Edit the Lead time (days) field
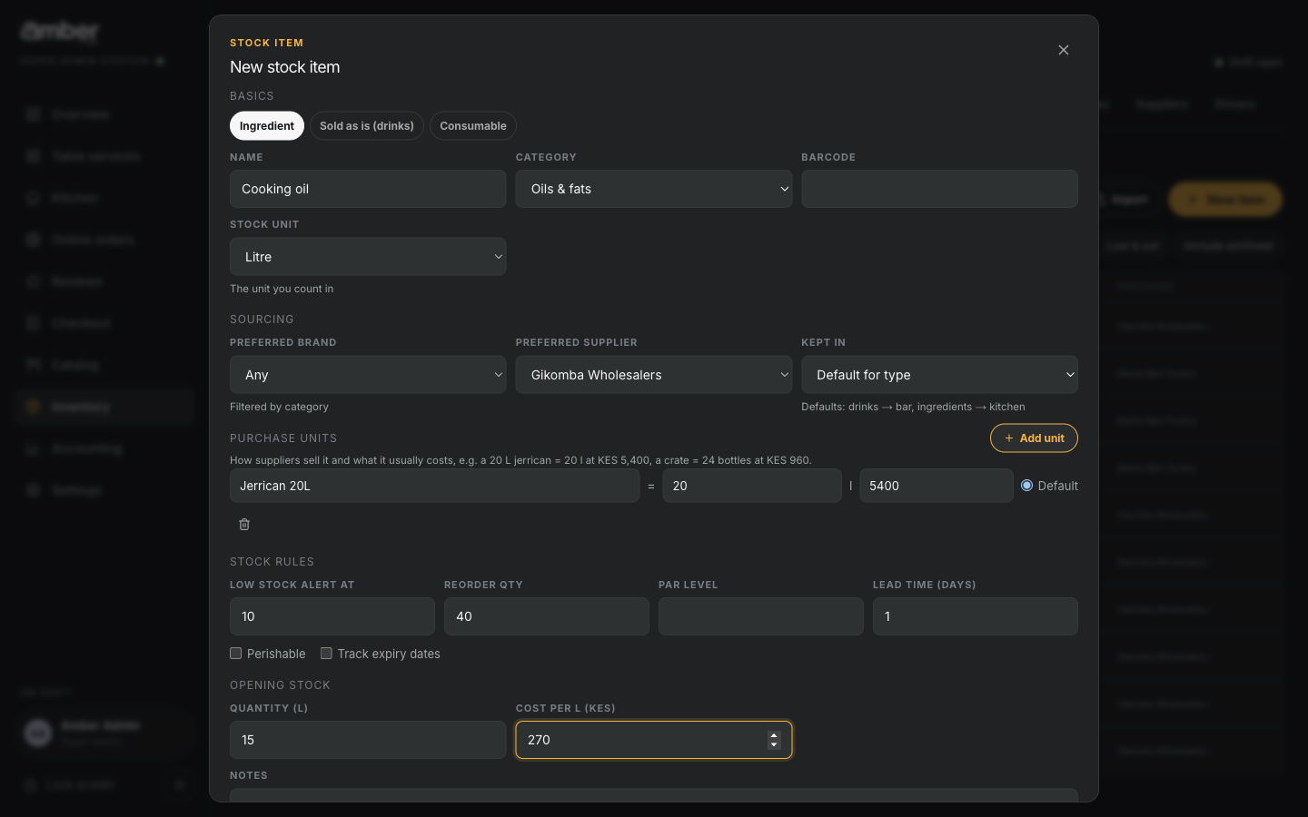 click(976, 616)
